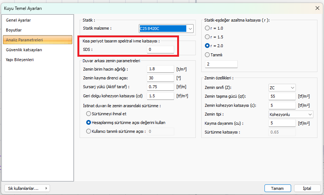Viewport: 324px width, 195px height.
Task: Select Analiz Parametreleri in sidebar
Action: [x=38, y=40]
